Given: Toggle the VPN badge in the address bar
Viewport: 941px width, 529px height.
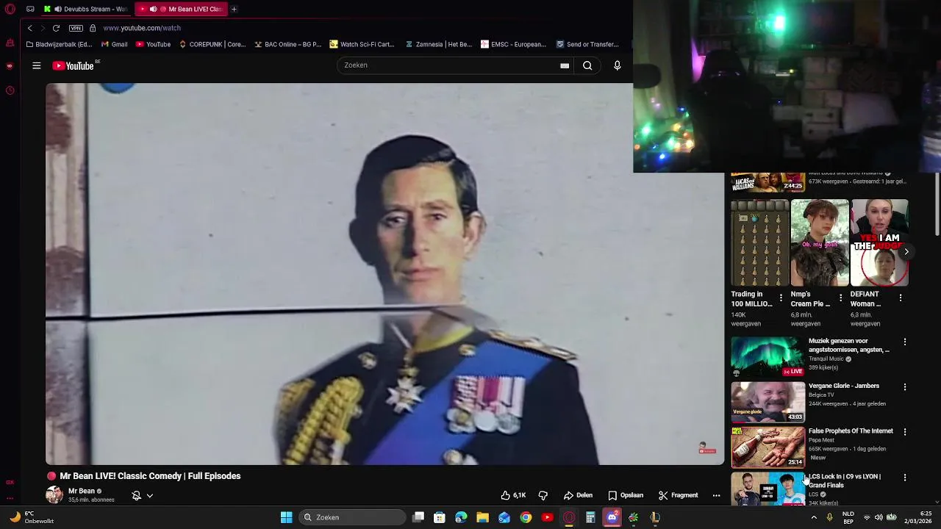Looking at the screenshot, I should click(76, 28).
